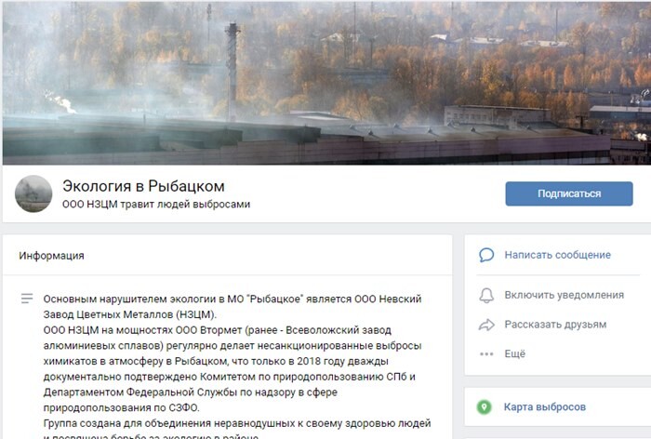Open the Информация section header

click(x=51, y=256)
